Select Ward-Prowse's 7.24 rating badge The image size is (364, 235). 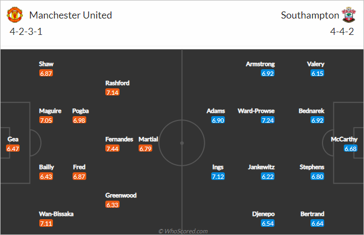click(x=267, y=120)
